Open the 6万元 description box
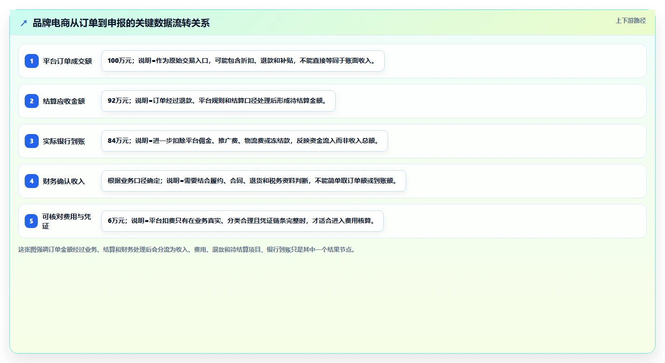 (x=242, y=221)
